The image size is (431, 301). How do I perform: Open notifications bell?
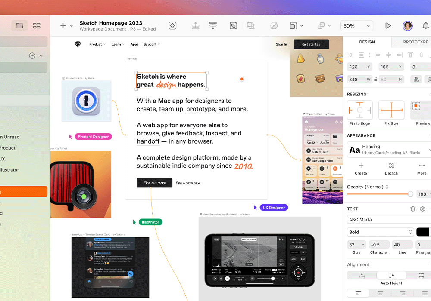(x=425, y=26)
